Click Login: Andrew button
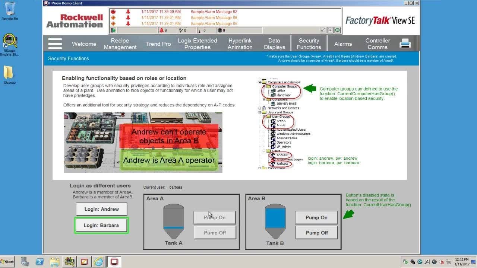Screen dimensions: 477x268 [x=101, y=209]
